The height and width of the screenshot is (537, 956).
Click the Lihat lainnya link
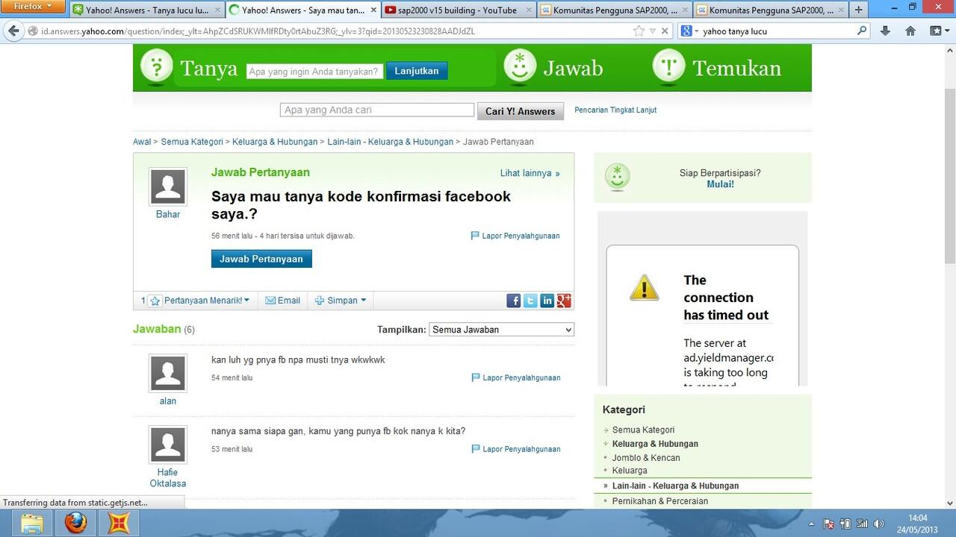(530, 173)
